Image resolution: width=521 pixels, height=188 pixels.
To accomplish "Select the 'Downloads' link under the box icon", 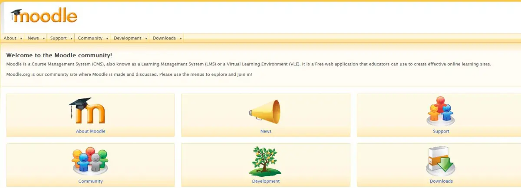I will coord(441,181).
